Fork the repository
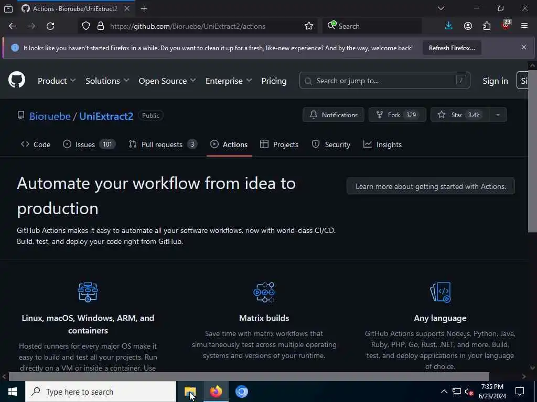Screen dimensions: 537x402 click(398, 115)
